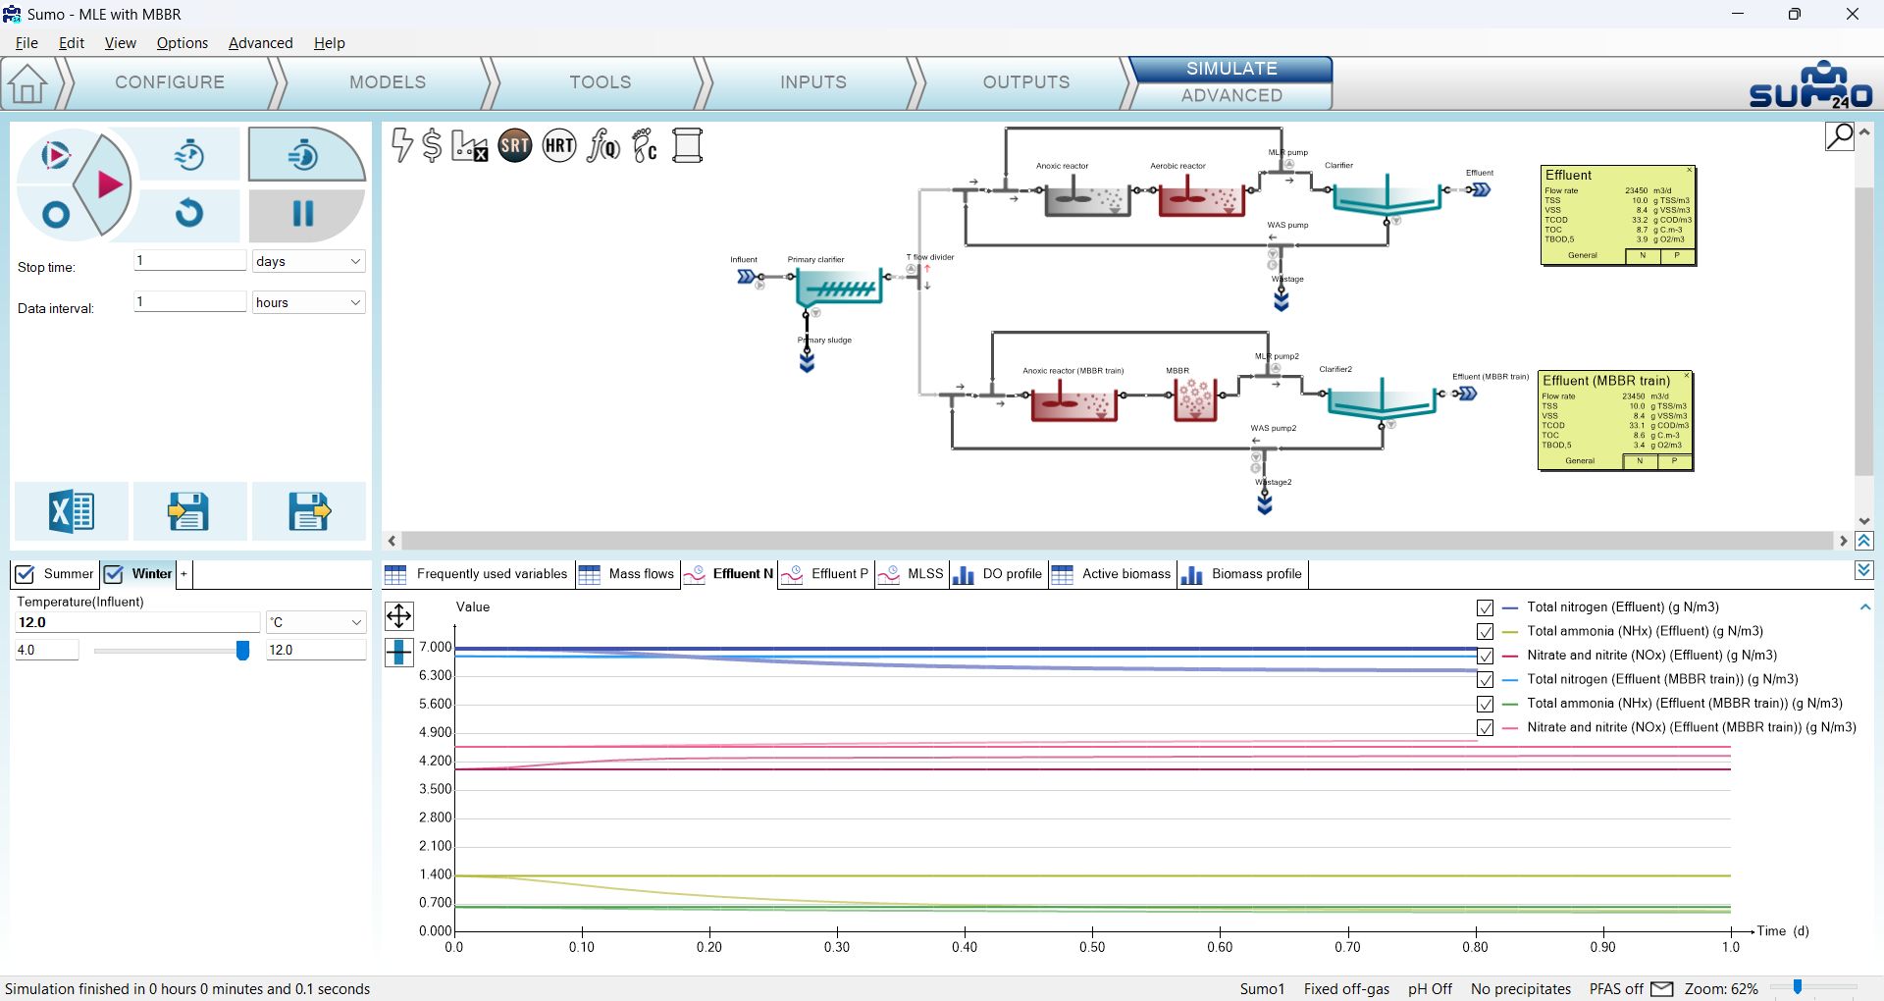Toggle the Summer scenario checkbox
1884x1001 pixels.
[x=26, y=574]
